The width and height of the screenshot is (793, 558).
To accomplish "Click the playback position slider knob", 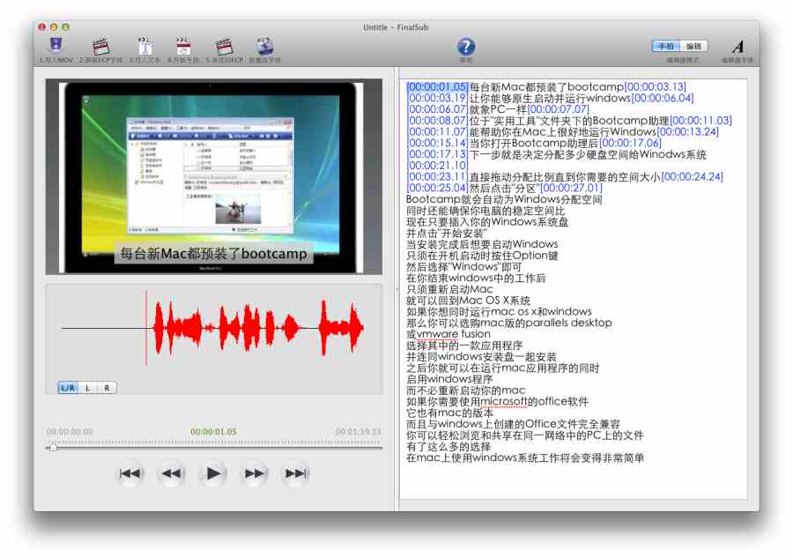I will click(x=53, y=448).
